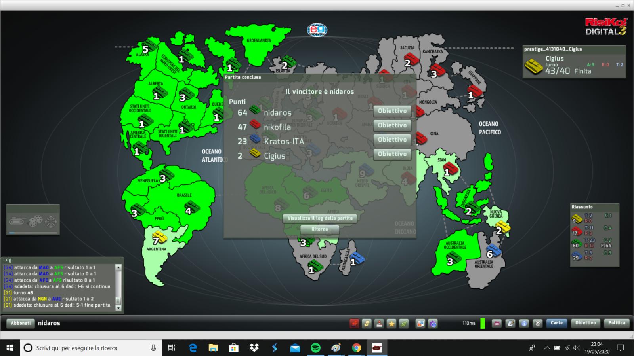634x356 pixels.
Task: Click the green tank on Islanda
Action: (289, 62)
